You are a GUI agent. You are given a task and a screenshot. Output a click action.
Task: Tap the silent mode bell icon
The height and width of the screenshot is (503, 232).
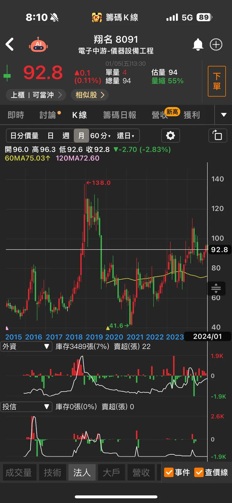pyautogui.click(x=54, y=18)
